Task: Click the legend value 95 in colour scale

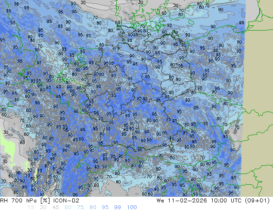Action: click(105, 208)
